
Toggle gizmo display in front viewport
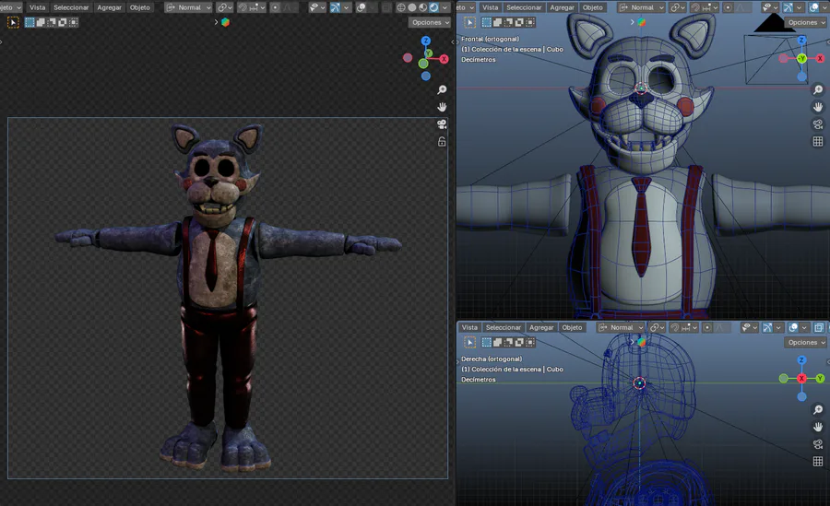[788, 7]
